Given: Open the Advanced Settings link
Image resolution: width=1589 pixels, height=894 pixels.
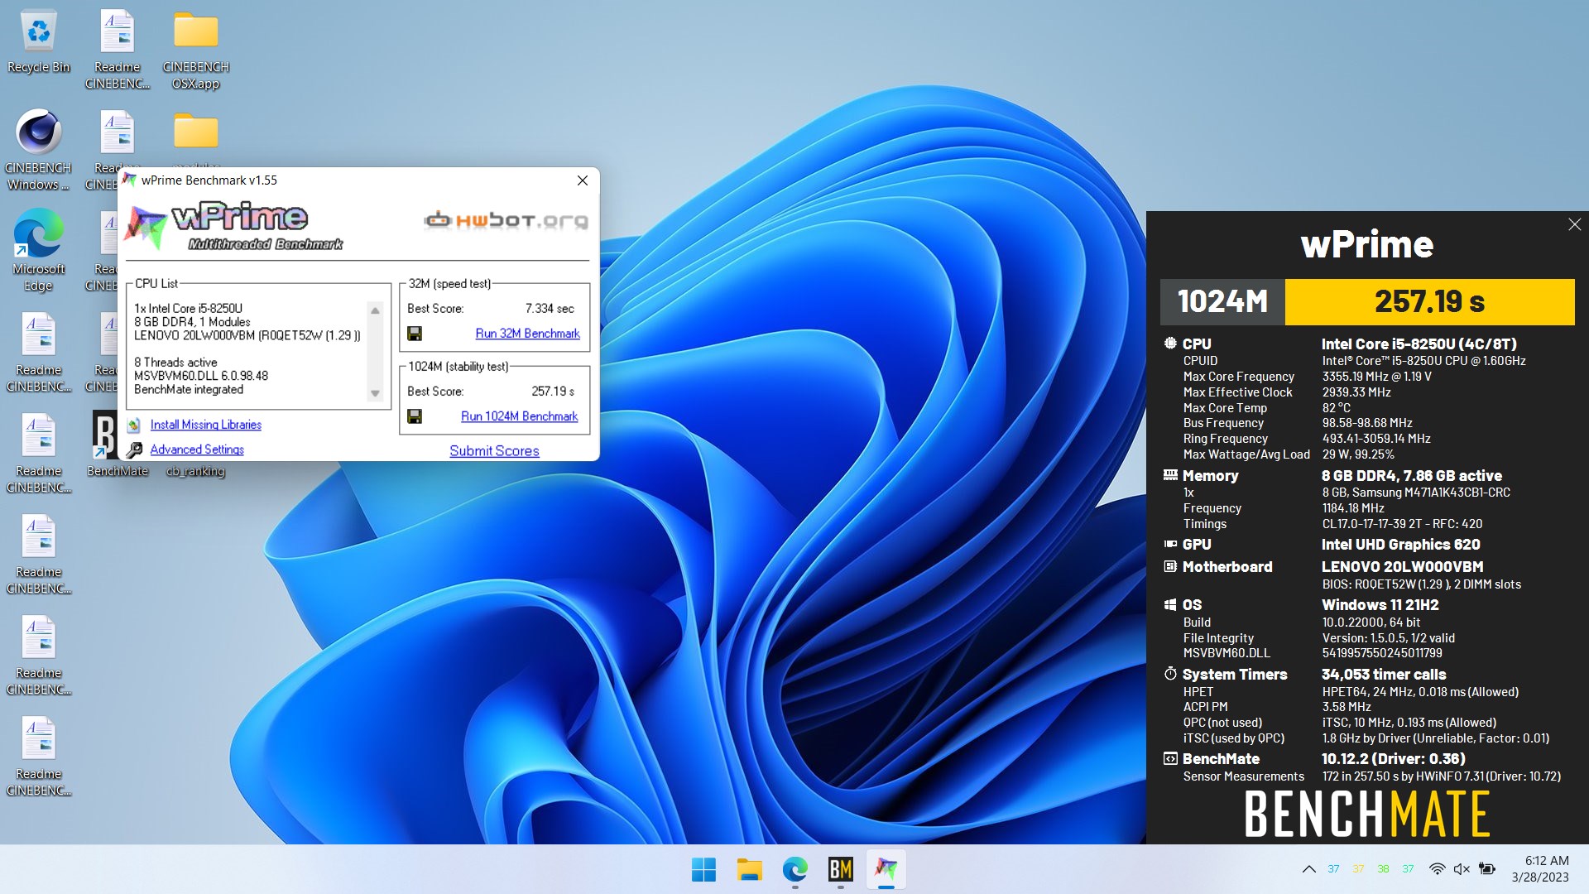Looking at the screenshot, I should 197,449.
